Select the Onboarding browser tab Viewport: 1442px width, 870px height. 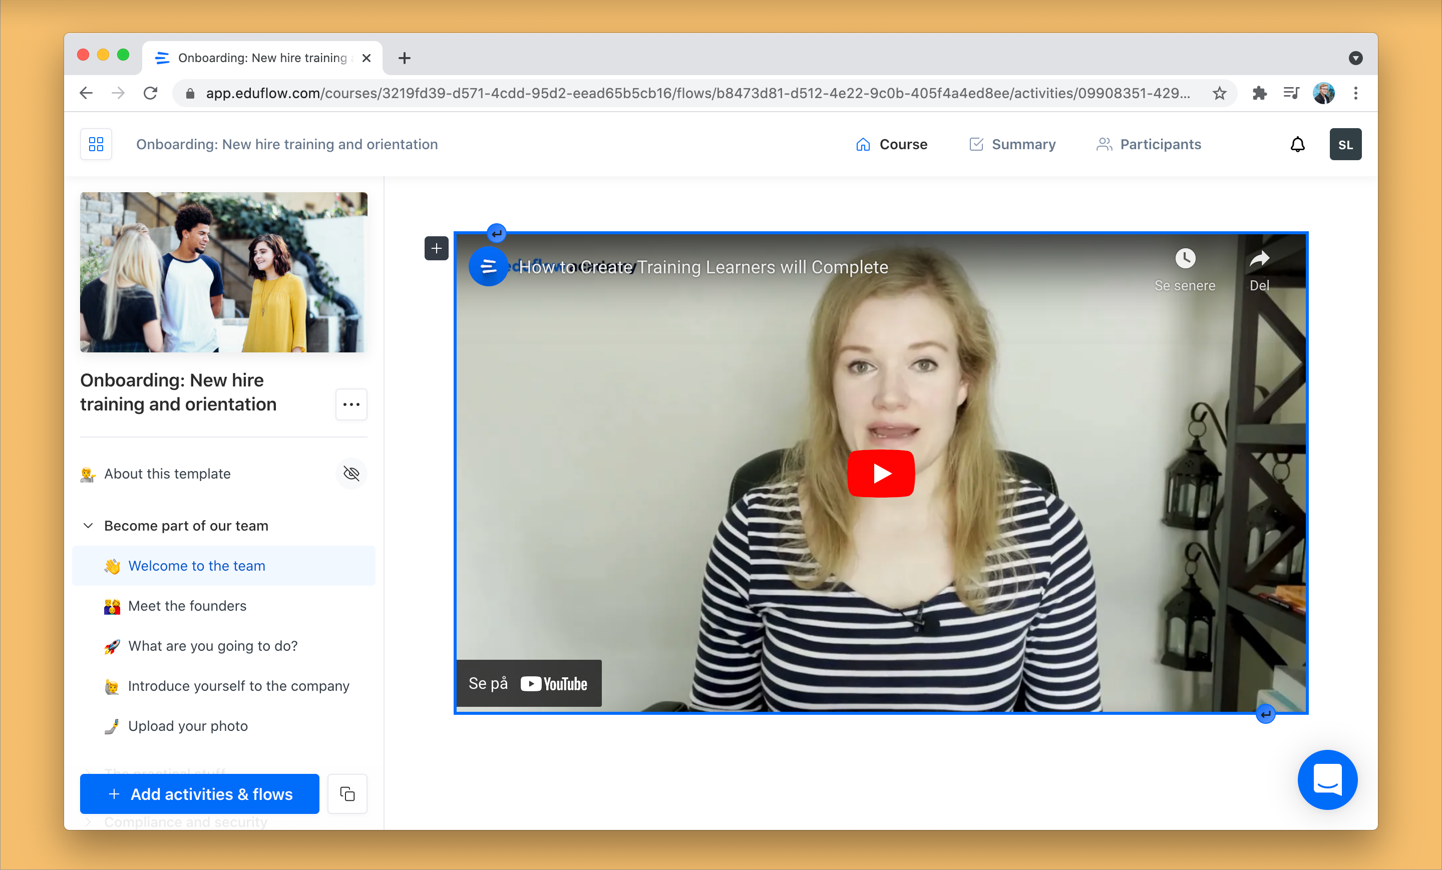[x=262, y=58]
